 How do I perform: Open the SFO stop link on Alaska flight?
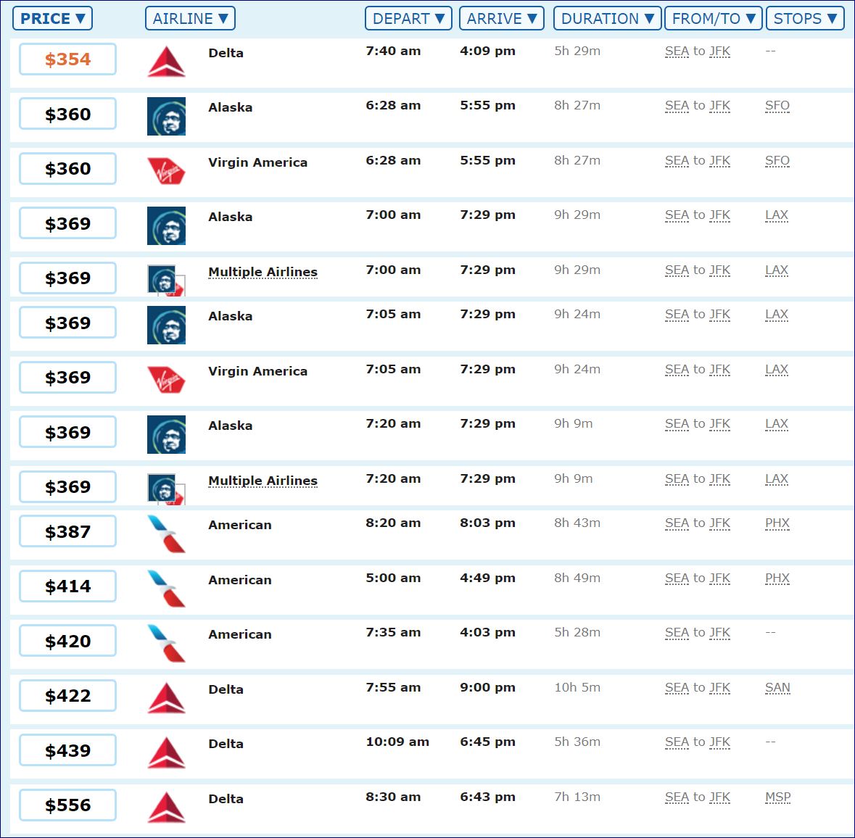click(777, 106)
